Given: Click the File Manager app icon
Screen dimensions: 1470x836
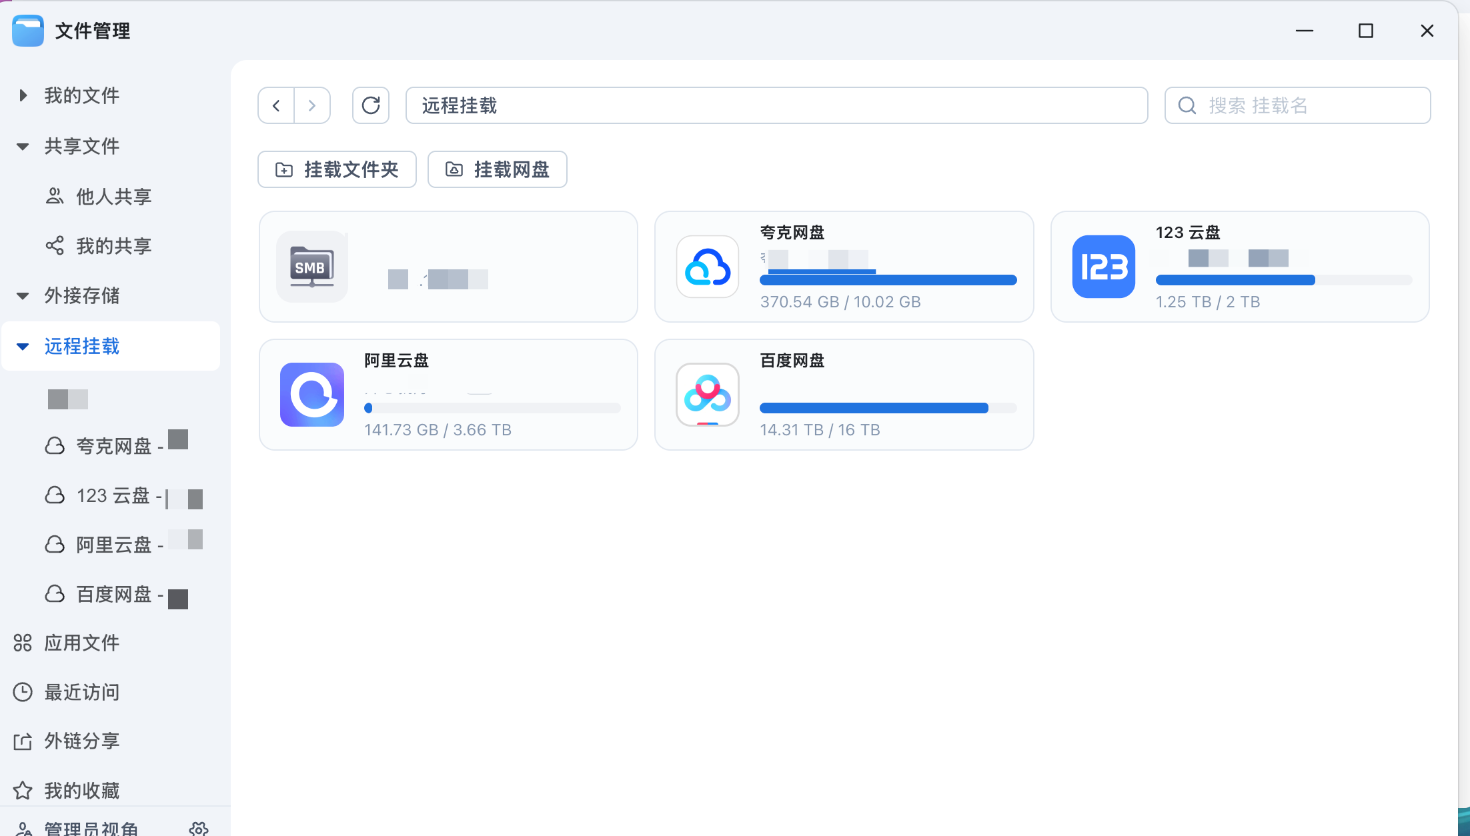Looking at the screenshot, I should (x=28, y=31).
